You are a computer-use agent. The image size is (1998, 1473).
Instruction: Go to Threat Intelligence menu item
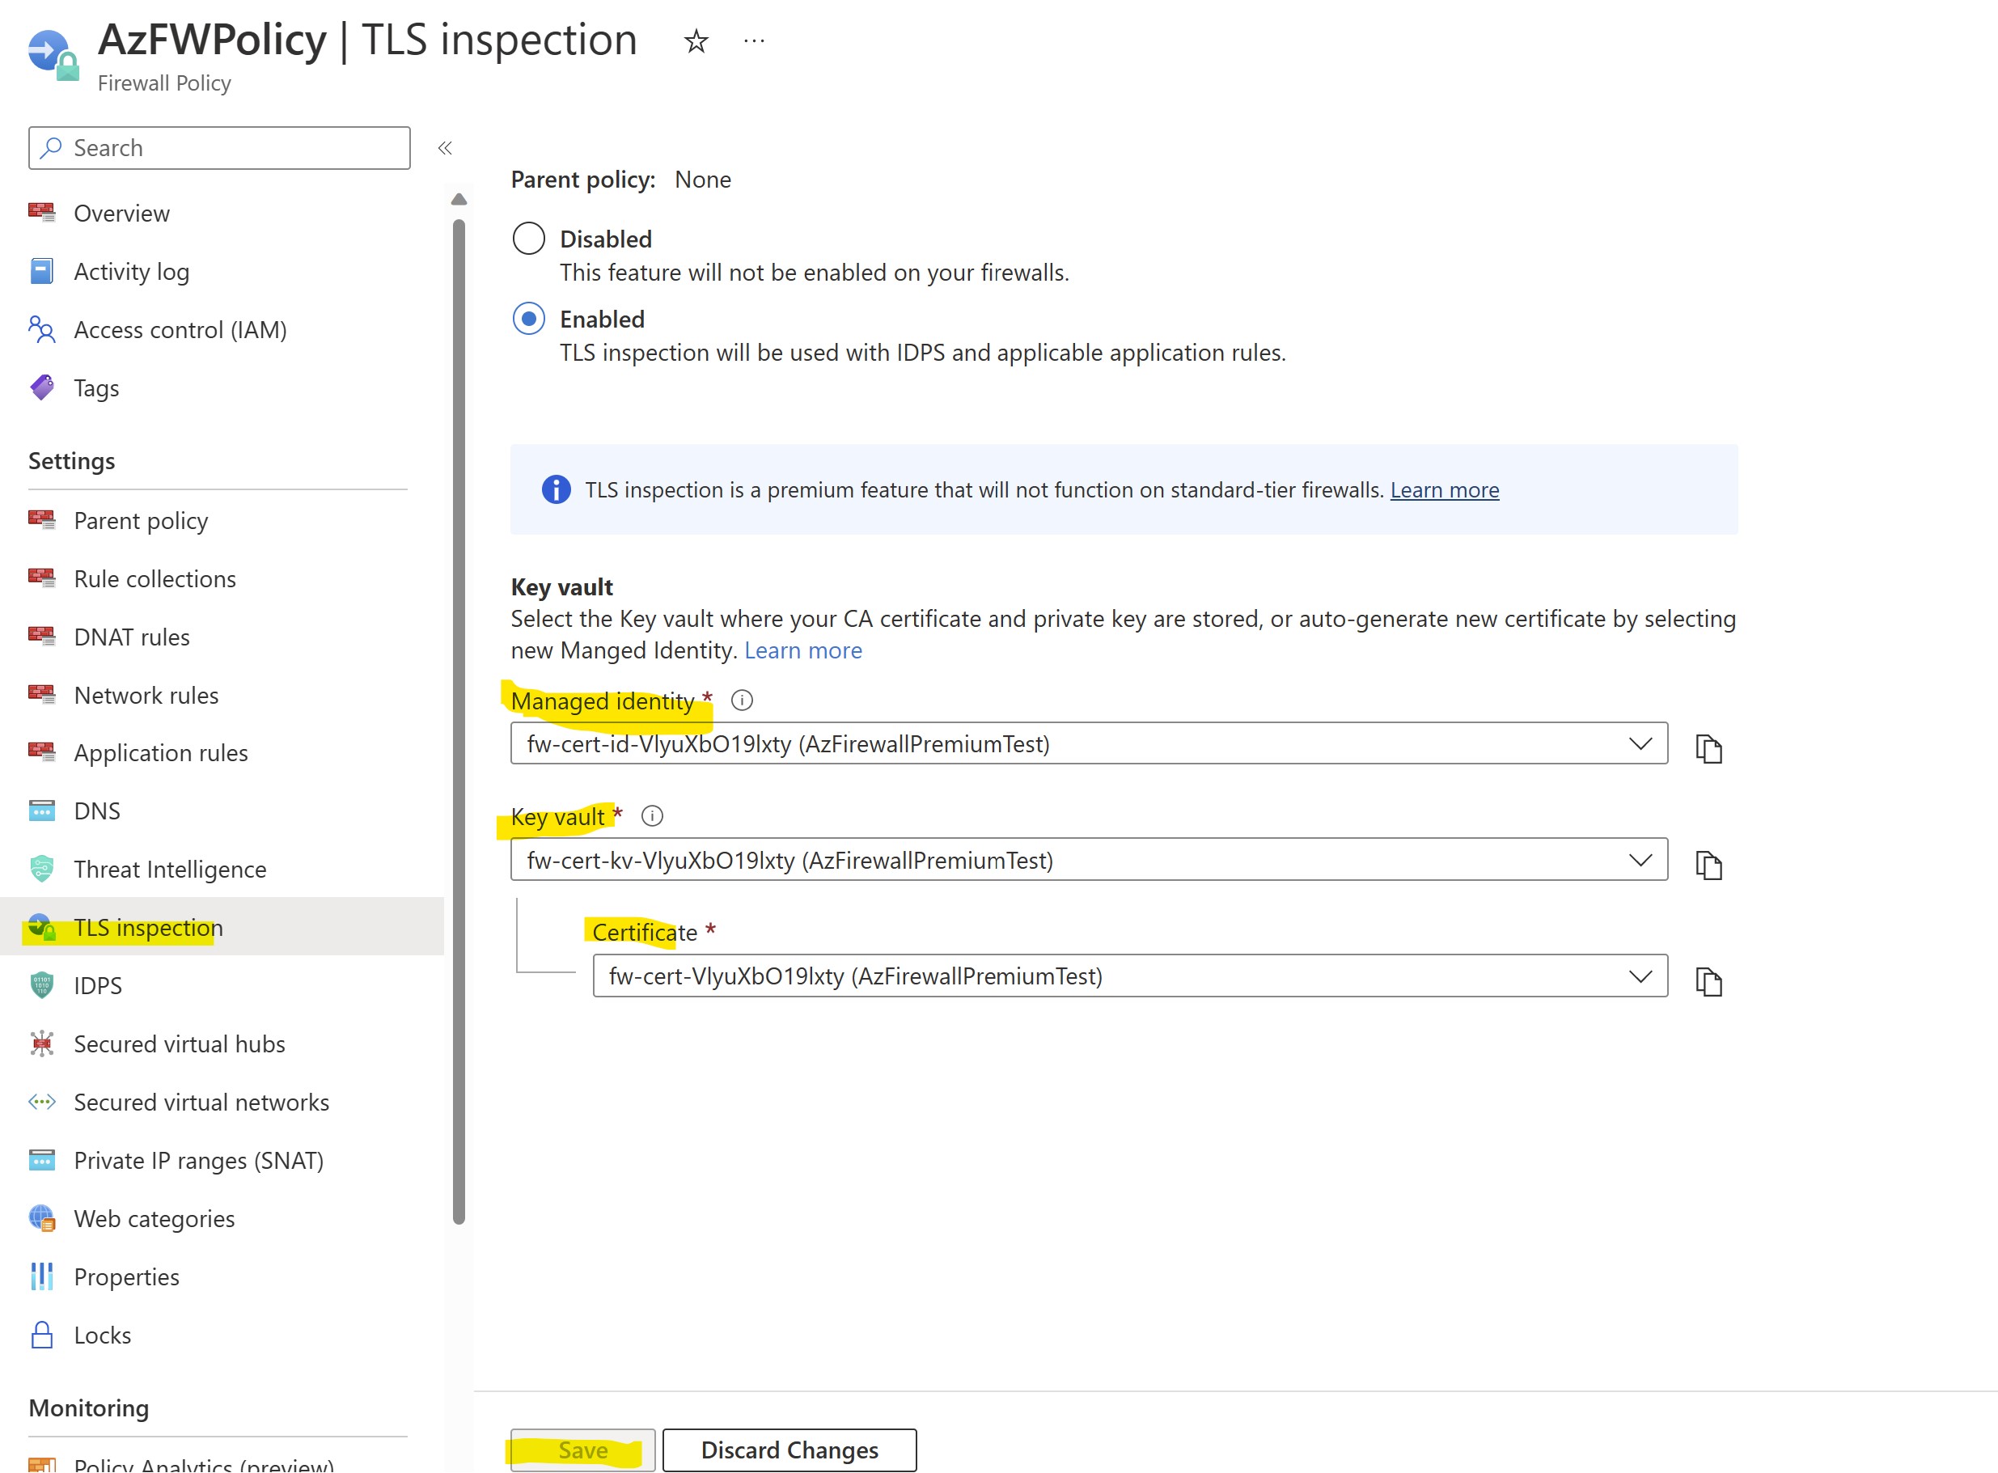tap(169, 870)
